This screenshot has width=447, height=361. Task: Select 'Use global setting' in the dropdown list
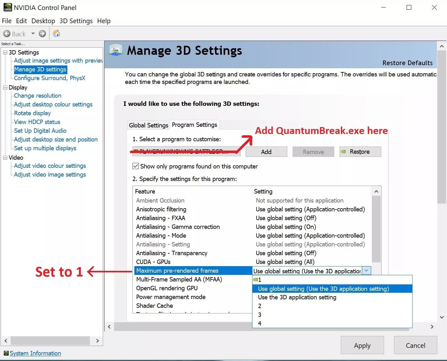332,289
